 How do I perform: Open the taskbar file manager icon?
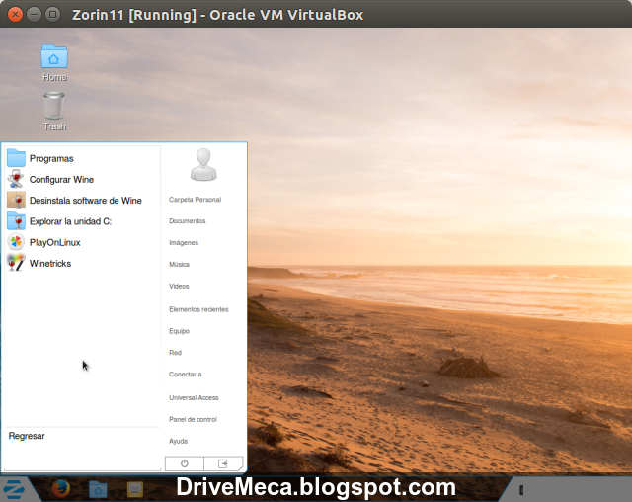pyautogui.click(x=98, y=489)
